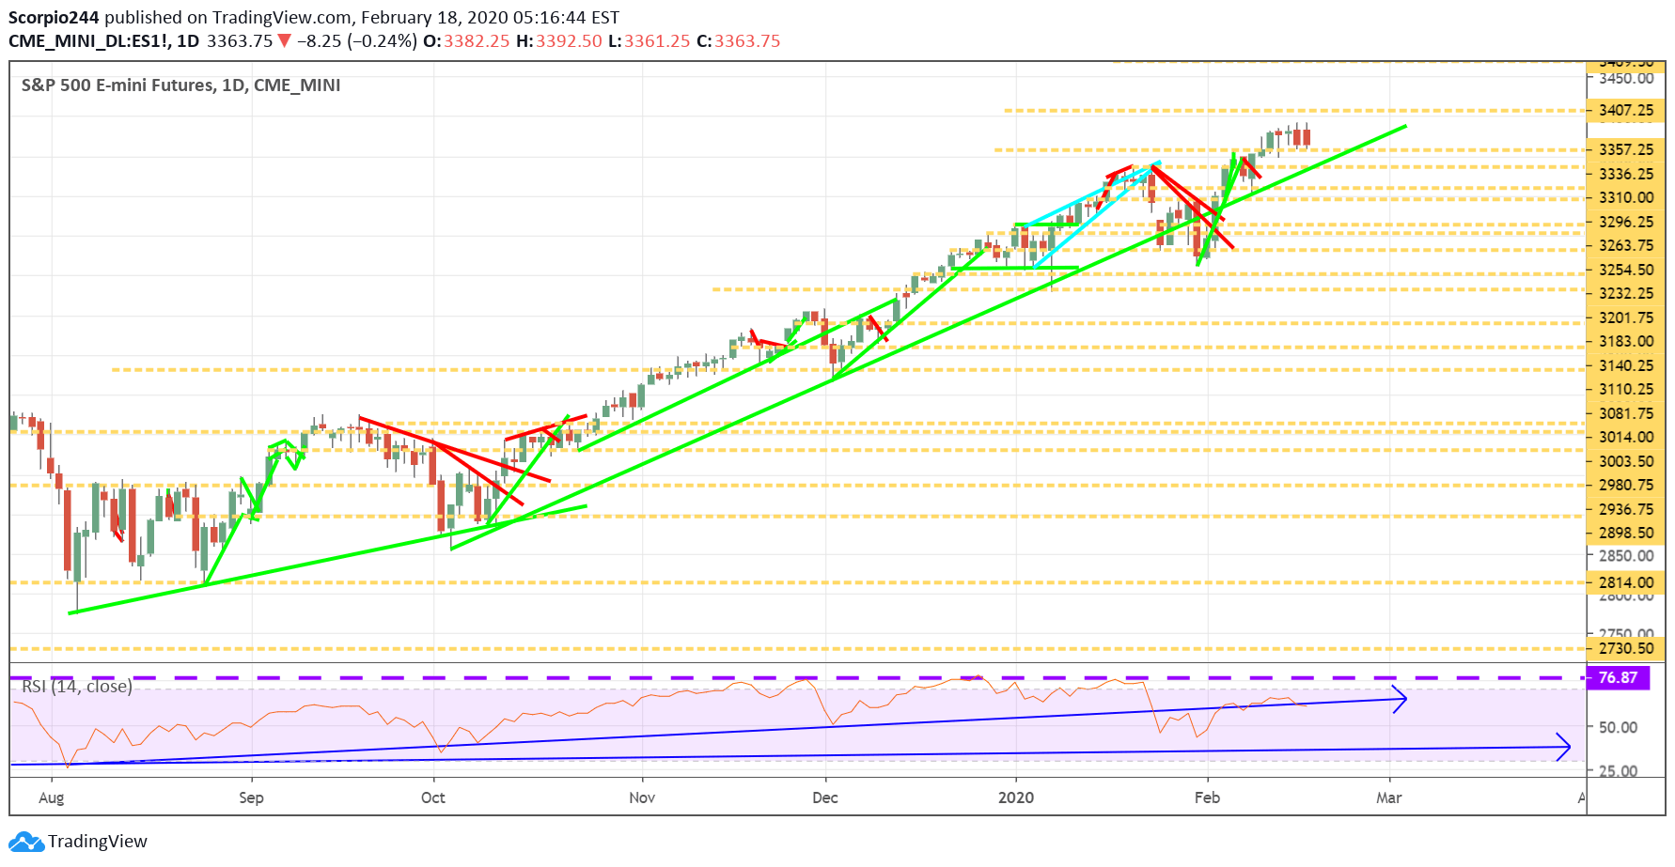Image resolution: width=1675 pixels, height=867 pixels.
Task: Click the Scorpio244 author name
Action: click(54, 18)
